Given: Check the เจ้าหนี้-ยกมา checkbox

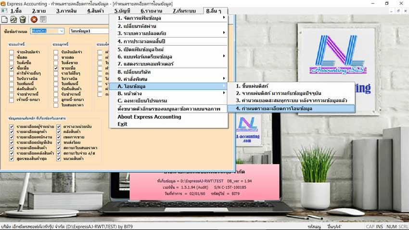Looking at the screenshot, I should tap(12, 100).
